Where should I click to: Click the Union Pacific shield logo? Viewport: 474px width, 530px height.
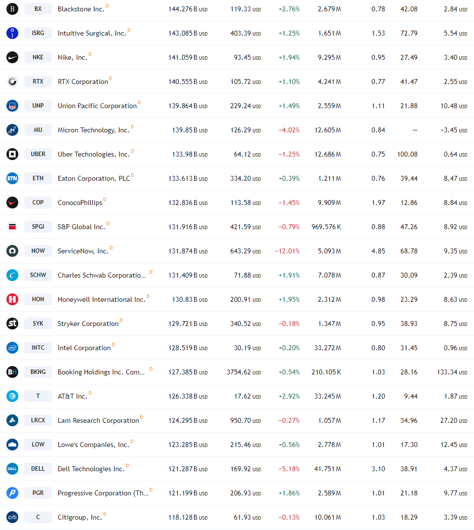[12, 106]
